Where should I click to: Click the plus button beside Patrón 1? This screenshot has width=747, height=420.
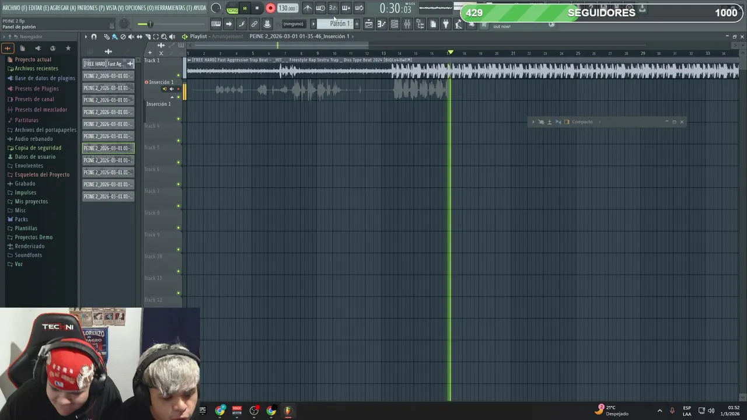point(357,24)
